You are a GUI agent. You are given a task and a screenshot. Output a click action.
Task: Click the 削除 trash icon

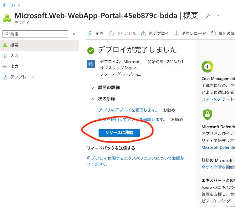click(x=90, y=34)
